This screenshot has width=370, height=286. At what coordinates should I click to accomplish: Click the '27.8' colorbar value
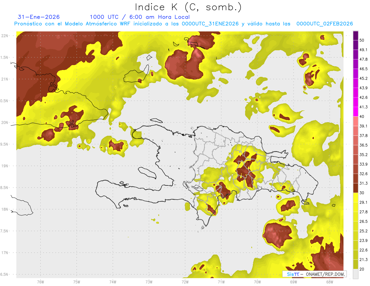pyautogui.click(x=363, y=212)
